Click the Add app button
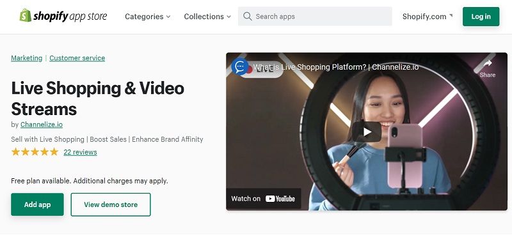The height and width of the screenshot is (246, 512). click(37, 204)
